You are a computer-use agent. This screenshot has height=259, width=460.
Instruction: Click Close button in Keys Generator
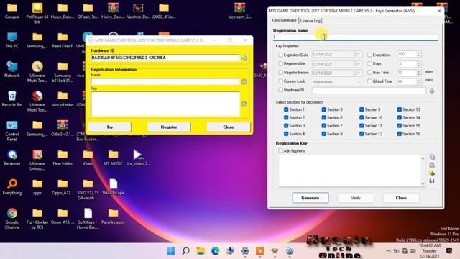(401, 198)
